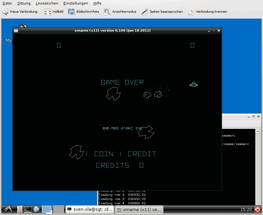Close the xmame window
263x215 pixels.
point(219,31)
